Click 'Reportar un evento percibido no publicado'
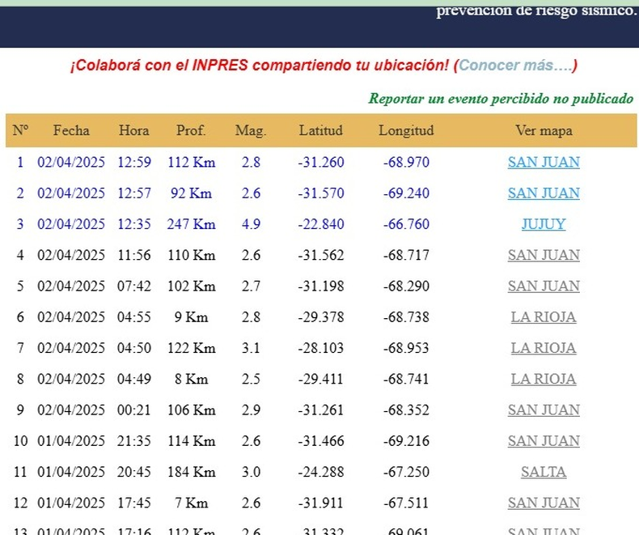The height and width of the screenshot is (535, 639). [x=501, y=99]
